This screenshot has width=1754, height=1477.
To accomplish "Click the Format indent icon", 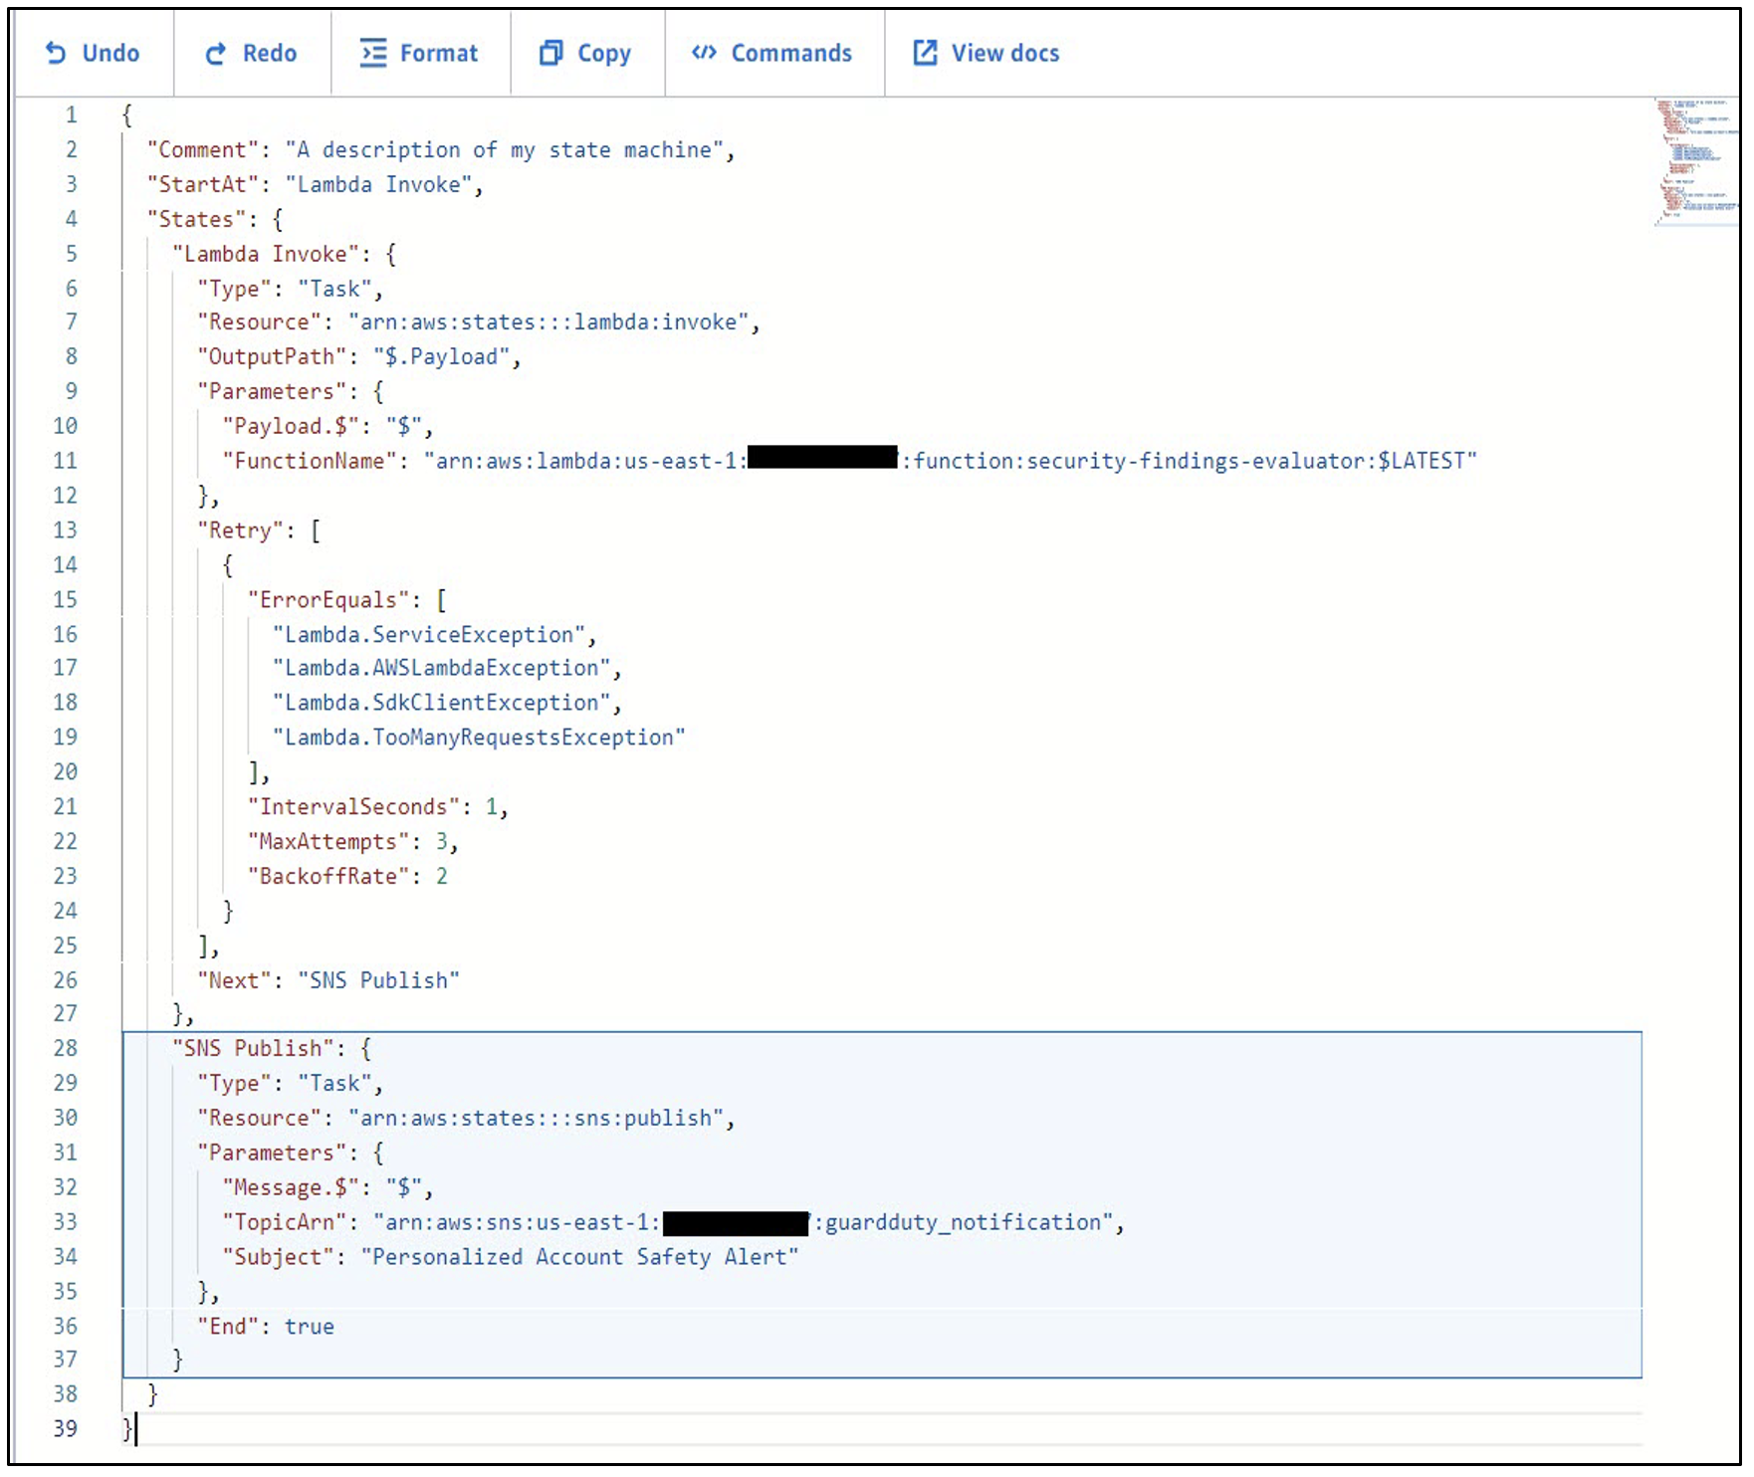I will [x=373, y=54].
